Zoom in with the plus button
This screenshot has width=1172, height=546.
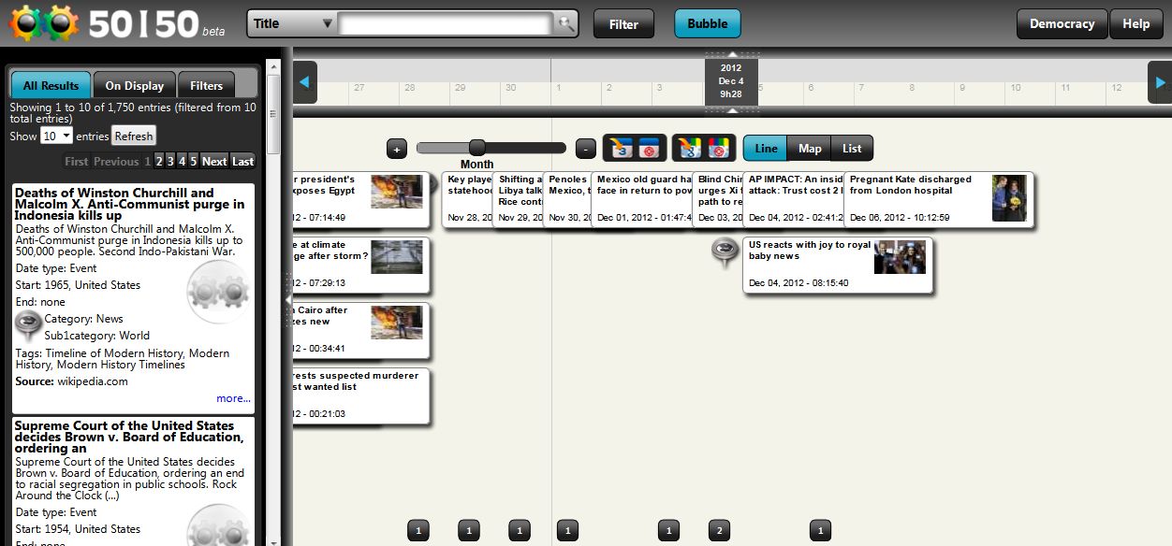point(397,148)
